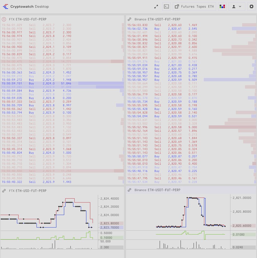
Task: Open the Futures Tapes ETH dashboard selector
Action: coord(194,7)
